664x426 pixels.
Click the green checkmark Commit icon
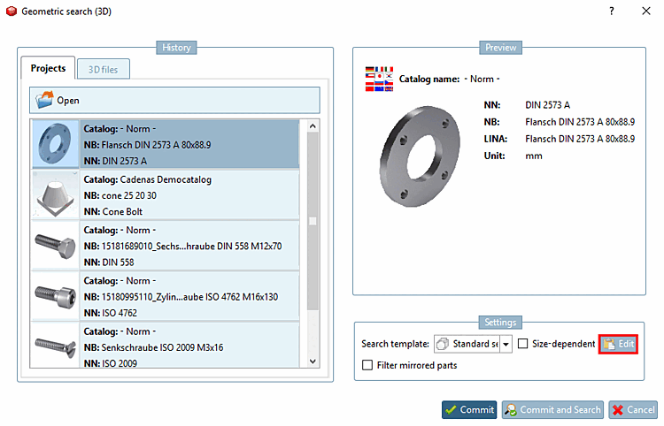coord(451,410)
